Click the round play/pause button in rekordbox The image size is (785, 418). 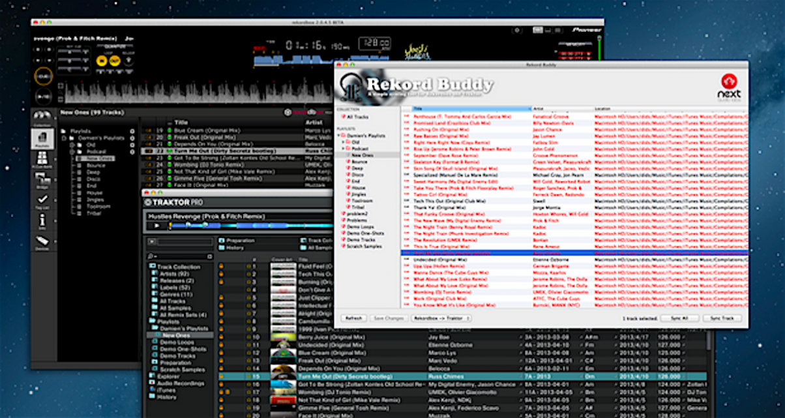click(x=43, y=96)
